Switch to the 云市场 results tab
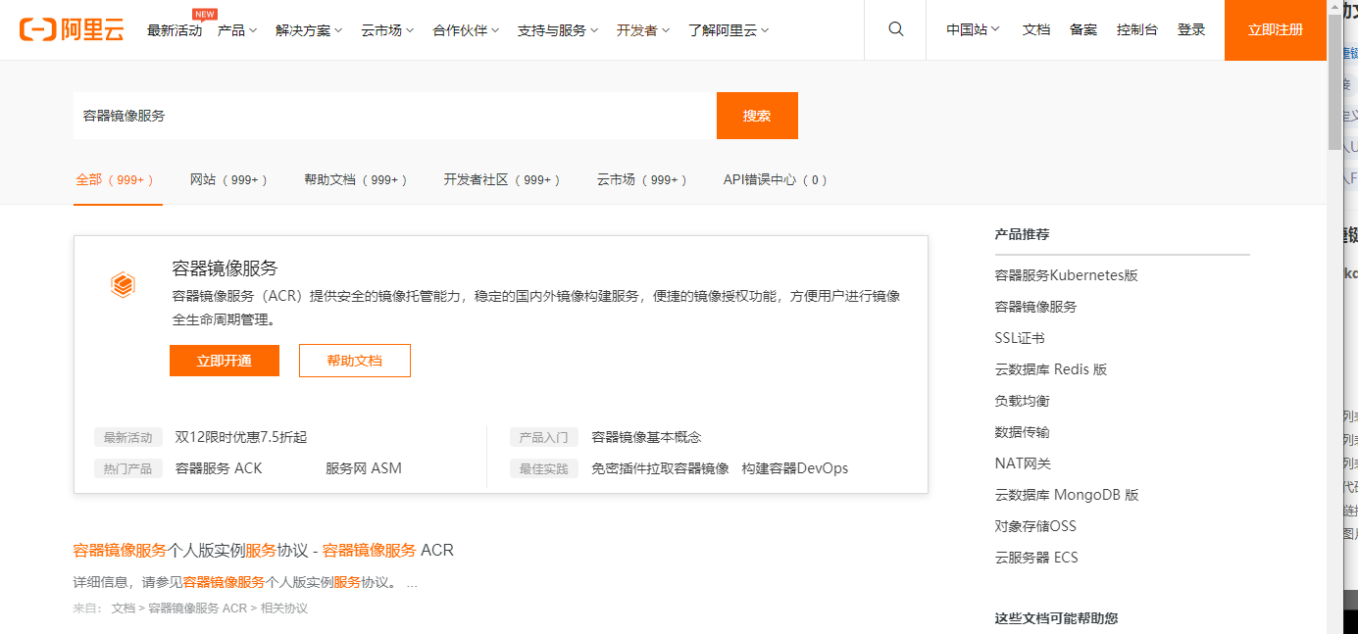The height and width of the screenshot is (634, 1358). [x=641, y=180]
